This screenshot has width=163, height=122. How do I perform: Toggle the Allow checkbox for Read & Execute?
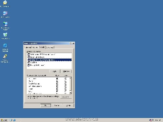[x=57, y=84]
